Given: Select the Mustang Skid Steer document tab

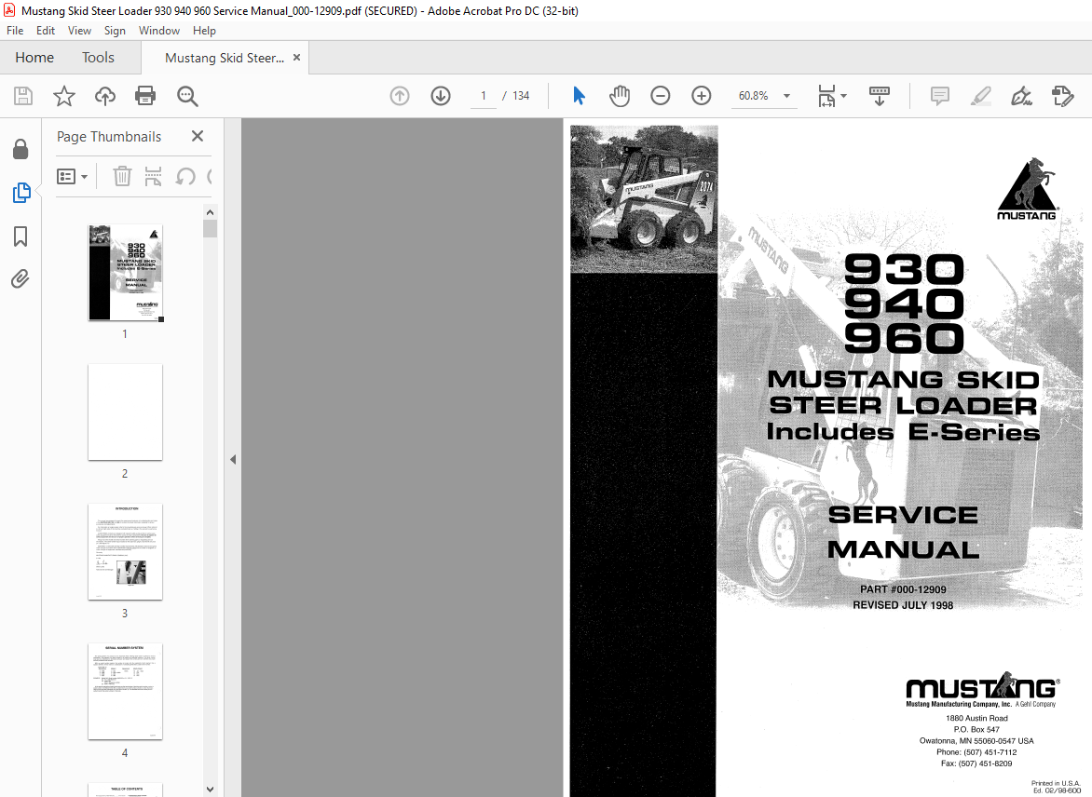Looking at the screenshot, I should 225,59.
